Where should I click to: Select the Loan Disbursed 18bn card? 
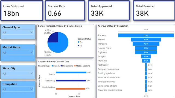pos(22,11)
